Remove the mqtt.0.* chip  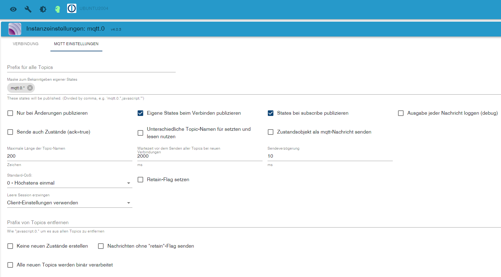click(30, 88)
